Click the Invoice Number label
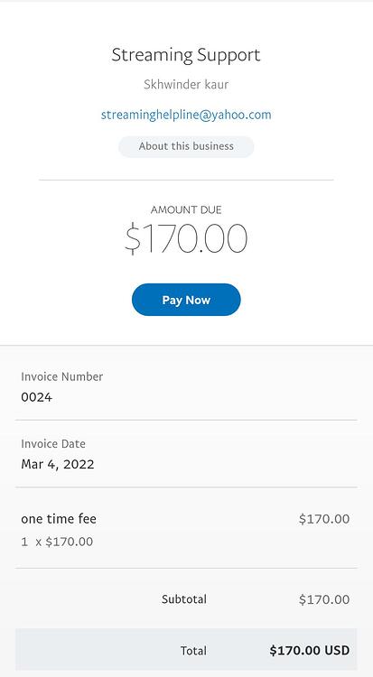 point(61,376)
